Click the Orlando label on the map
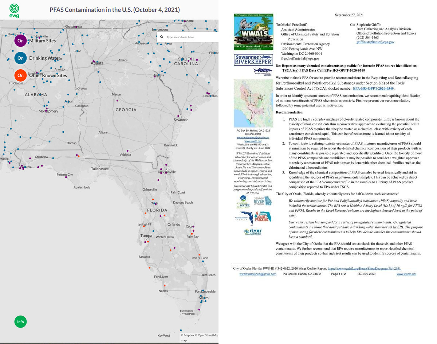The image size is (437, 344). click(x=174, y=224)
